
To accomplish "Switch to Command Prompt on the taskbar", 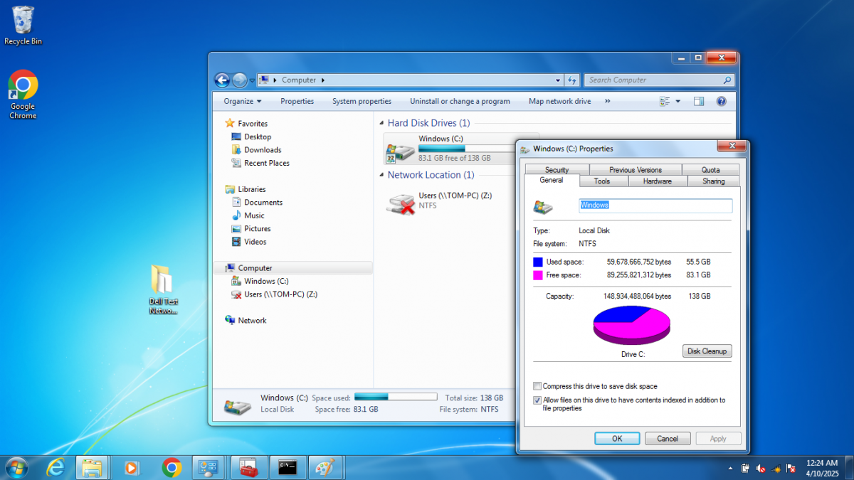I will click(x=288, y=467).
